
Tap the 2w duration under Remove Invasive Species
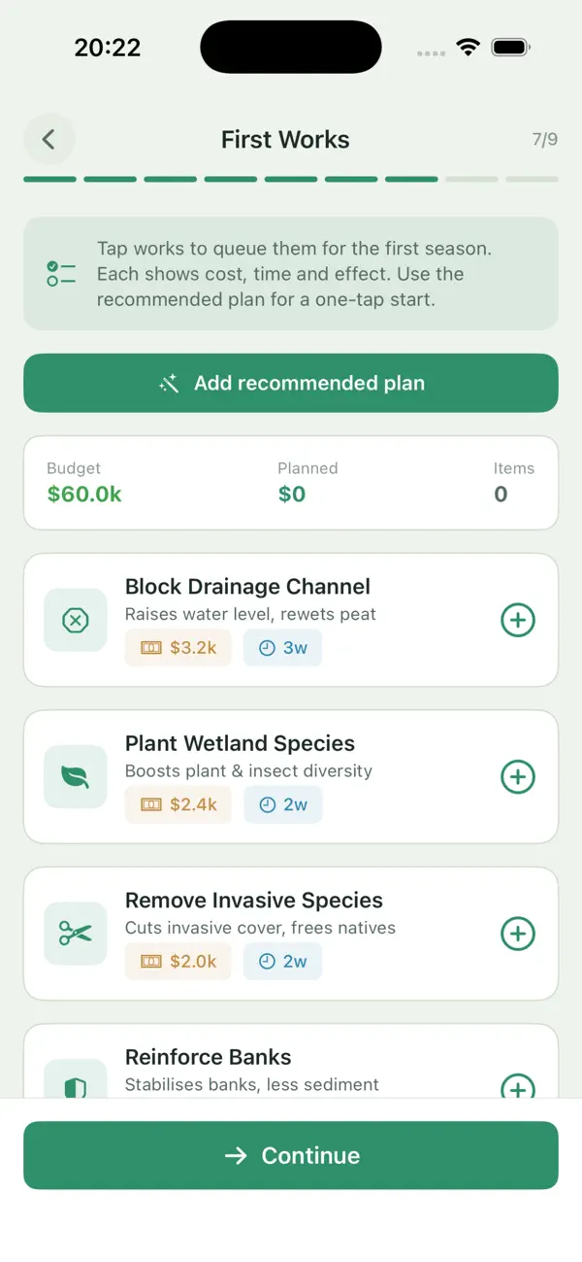point(283,961)
